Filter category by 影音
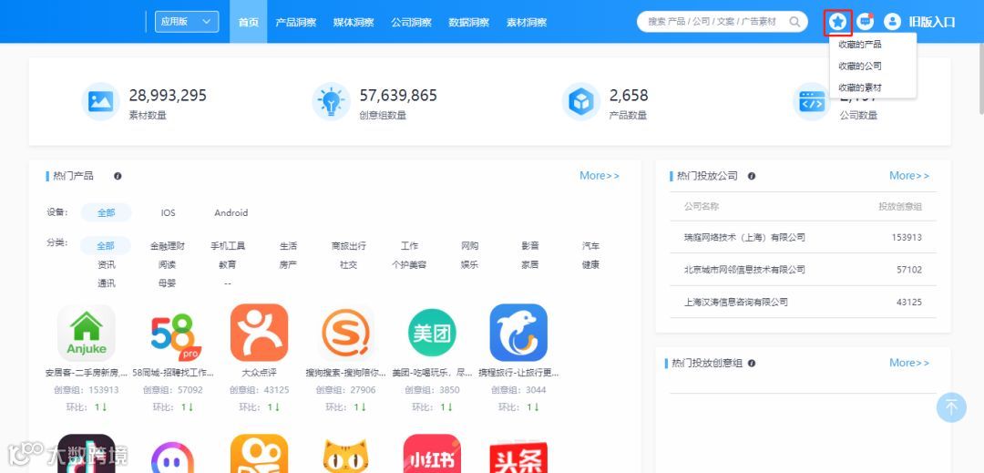Image resolution: width=984 pixels, height=473 pixels. [529, 246]
